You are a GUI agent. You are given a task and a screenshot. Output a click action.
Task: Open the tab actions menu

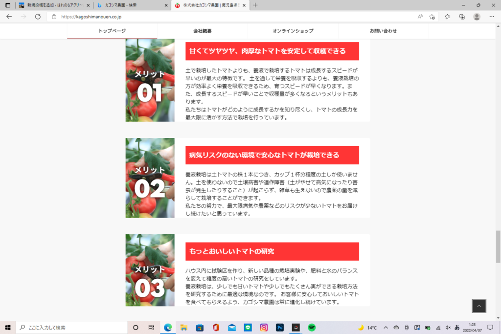coord(8,5)
